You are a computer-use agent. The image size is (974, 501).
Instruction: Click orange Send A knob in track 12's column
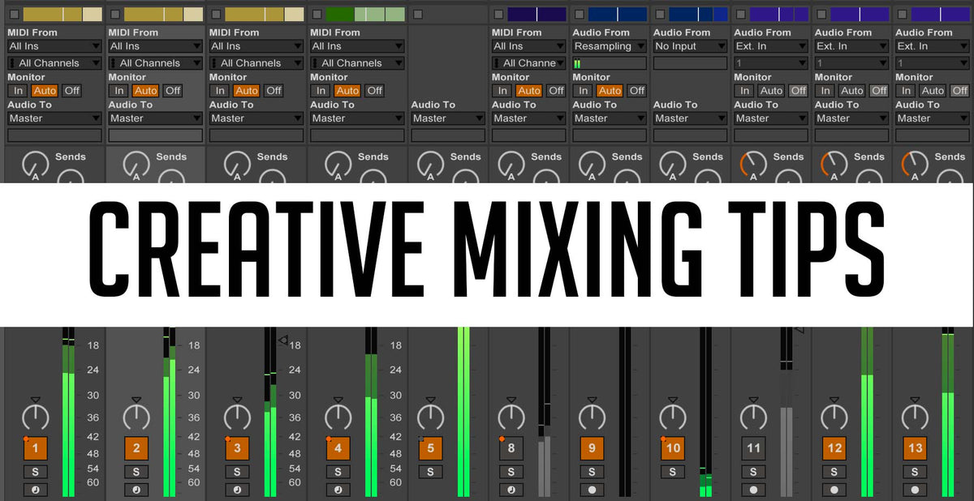(834, 165)
